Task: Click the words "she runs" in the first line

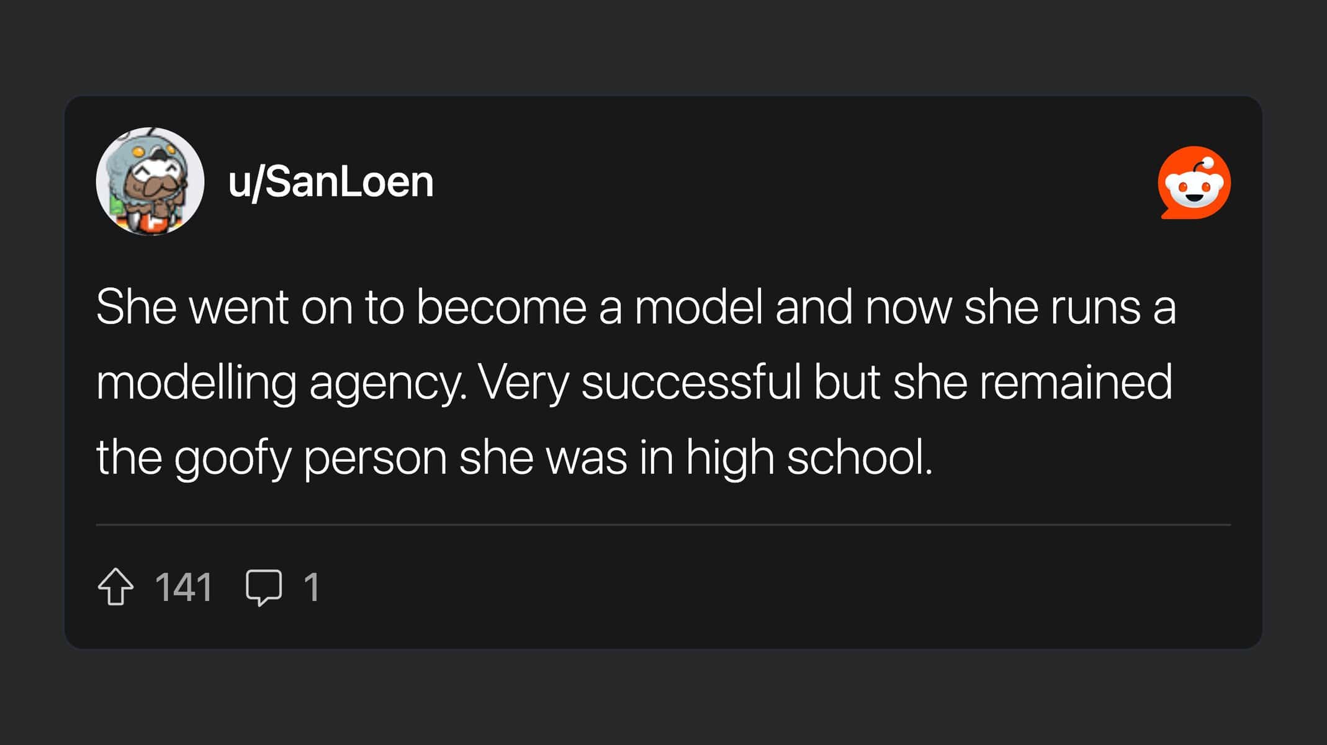Action: tap(1052, 307)
